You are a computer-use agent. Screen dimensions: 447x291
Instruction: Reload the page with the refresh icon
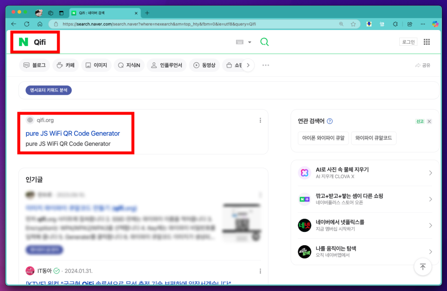pyautogui.click(x=27, y=24)
